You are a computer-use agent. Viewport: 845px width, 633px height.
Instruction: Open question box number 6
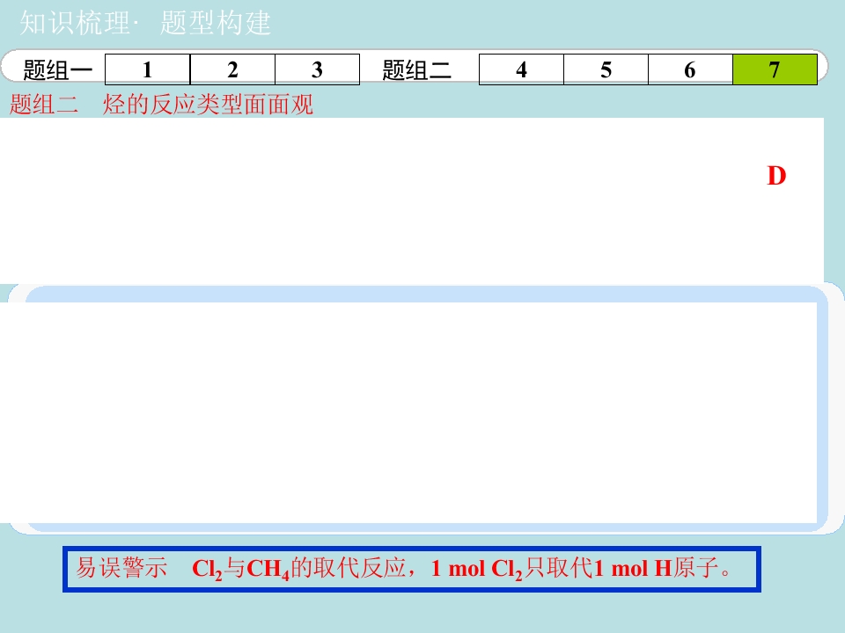(690, 69)
